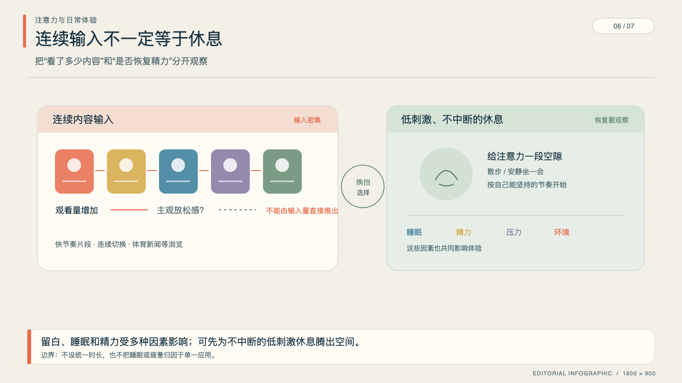The width and height of the screenshot is (682, 383).
Task: Click the 注意力与日常体验 section label
Action: tap(66, 20)
